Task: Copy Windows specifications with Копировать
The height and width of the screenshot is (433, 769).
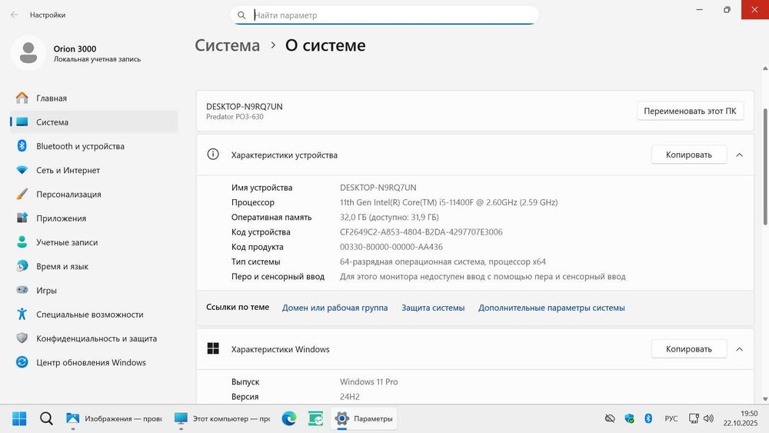Action: pos(688,348)
